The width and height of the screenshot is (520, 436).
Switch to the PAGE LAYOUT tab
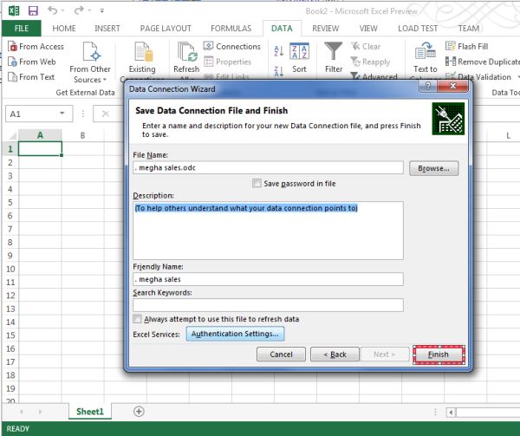[x=166, y=29]
